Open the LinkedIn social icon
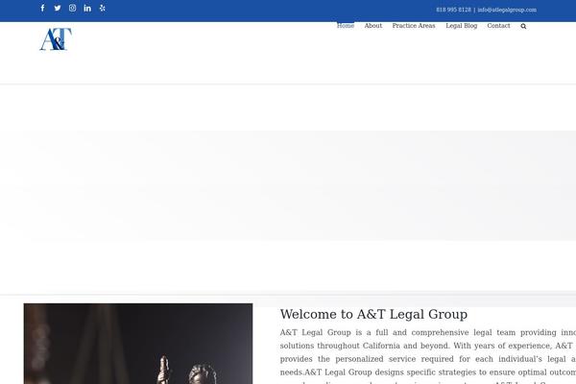Screen dimensions: 576x384 point(87,8)
